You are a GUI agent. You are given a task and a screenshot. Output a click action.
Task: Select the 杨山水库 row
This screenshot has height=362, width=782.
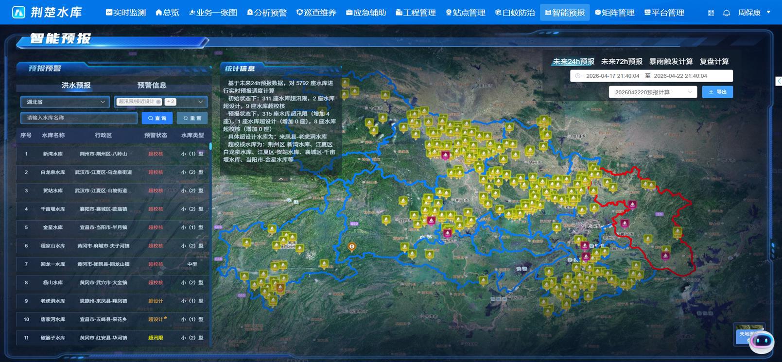(113, 283)
